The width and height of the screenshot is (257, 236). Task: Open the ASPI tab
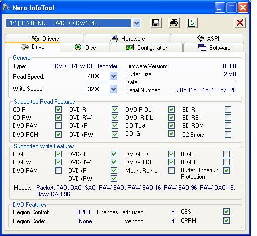208,38
